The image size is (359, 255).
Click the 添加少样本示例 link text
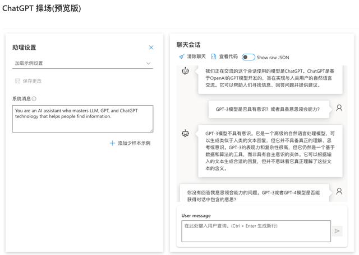tap(134, 143)
